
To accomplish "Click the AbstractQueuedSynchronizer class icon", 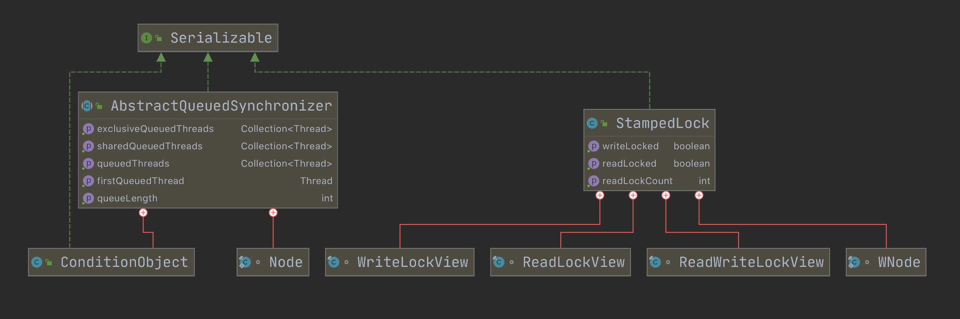I will (x=87, y=106).
